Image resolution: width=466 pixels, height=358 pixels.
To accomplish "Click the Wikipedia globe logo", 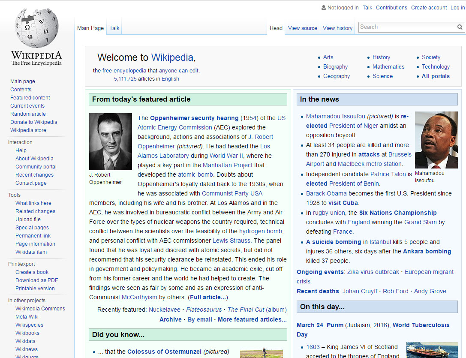I will click(36, 28).
